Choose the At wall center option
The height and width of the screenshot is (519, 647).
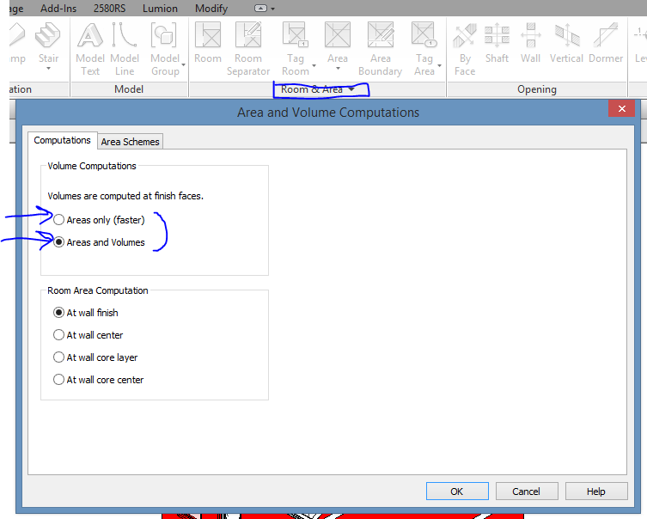click(59, 335)
